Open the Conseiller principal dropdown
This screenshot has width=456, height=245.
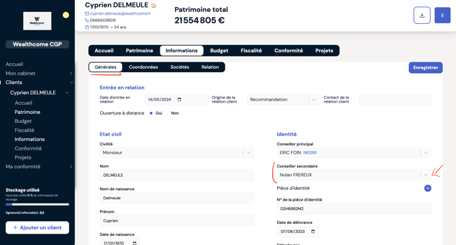point(354,152)
